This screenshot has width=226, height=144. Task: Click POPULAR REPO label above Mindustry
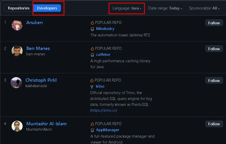pos(108,23)
